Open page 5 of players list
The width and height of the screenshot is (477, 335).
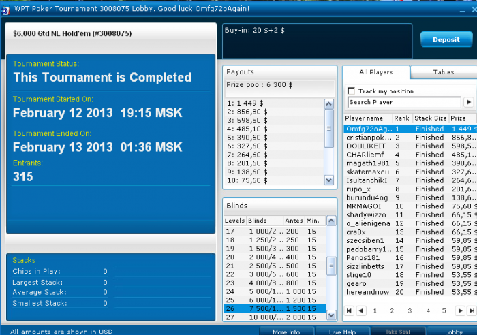[444, 310]
